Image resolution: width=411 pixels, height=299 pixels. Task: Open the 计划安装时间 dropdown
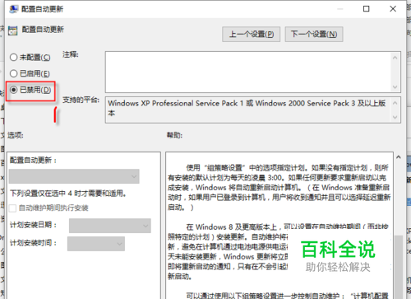[96, 244]
